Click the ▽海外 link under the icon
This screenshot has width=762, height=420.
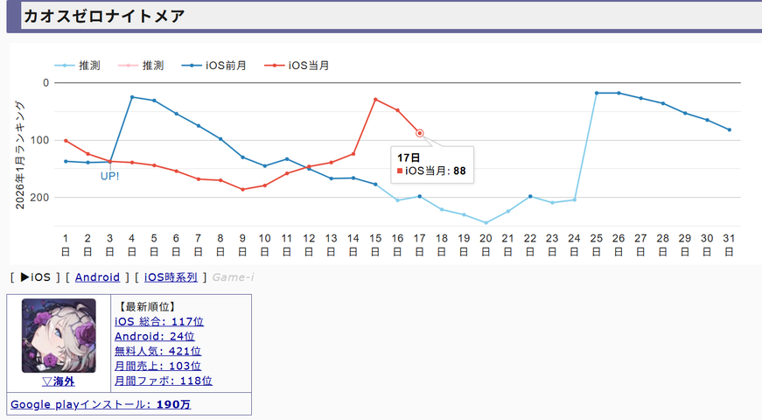click(x=59, y=381)
